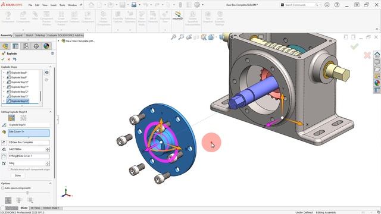Open Explode help question mark icon
381x214 pixels.
click(x=52, y=53)
